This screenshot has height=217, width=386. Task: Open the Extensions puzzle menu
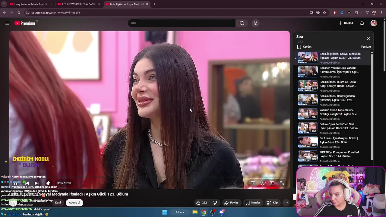356,13
